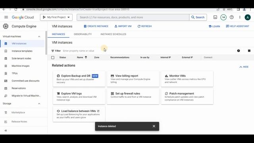This screenshot has width=254, height=143.
Task: Click Create Instance button
Action: click(x=96, y=26)
